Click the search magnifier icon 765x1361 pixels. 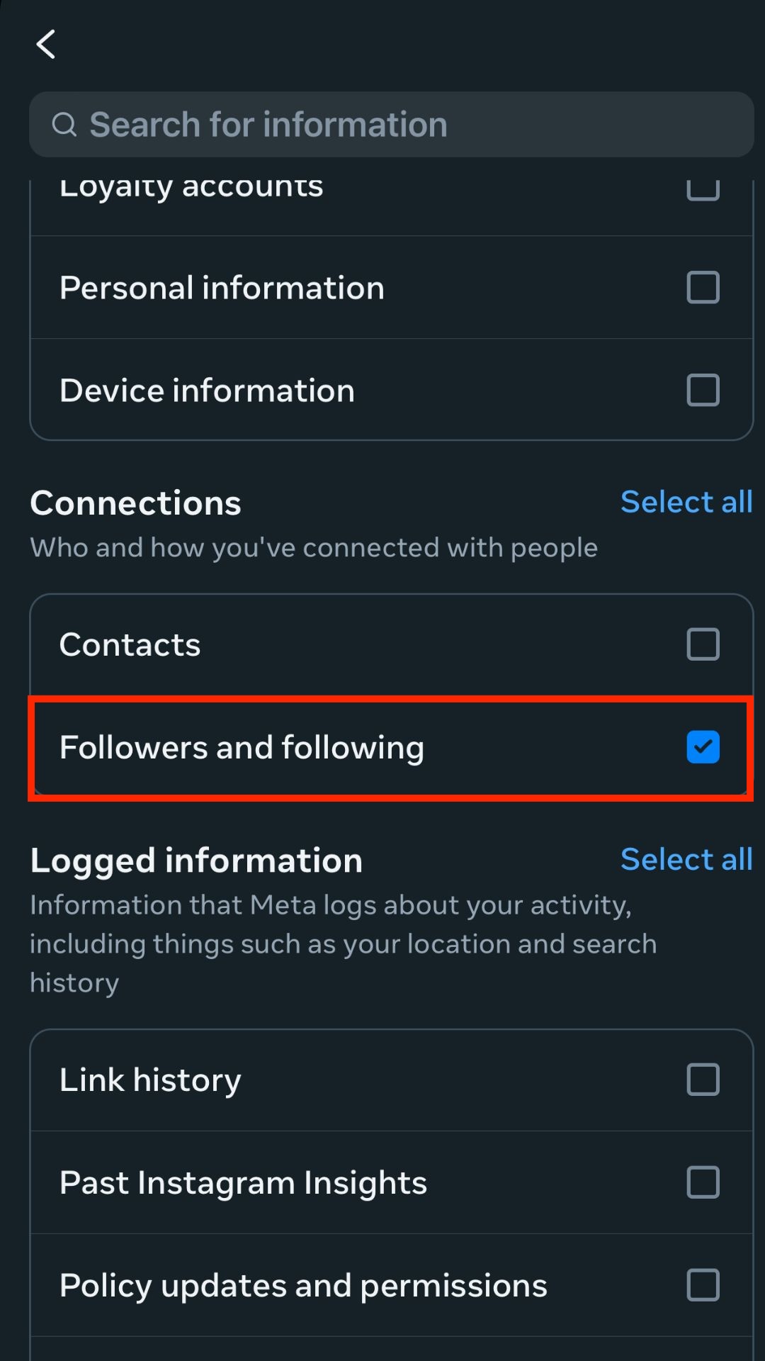64,125
